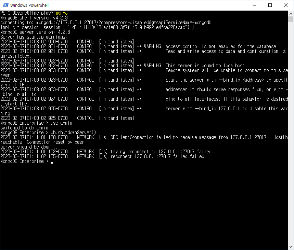This screenshot has height=250, width=294.
Task: Click the 'Implicit session' UUID line
Action: click(x=97, y=27)
